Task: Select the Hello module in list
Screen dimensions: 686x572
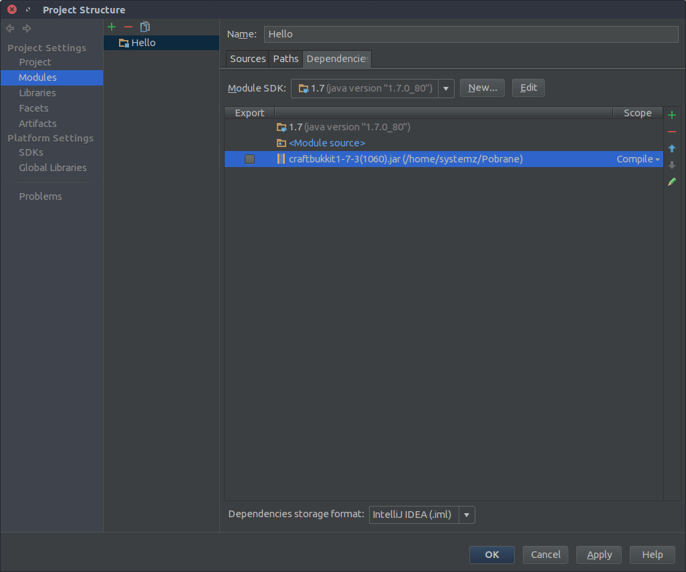Action: tap(143, 43)
